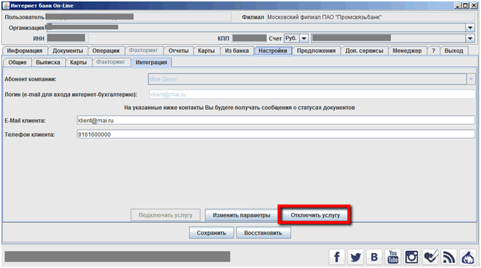The image size is (481, 268).
Task: Click the 'На указанные ниже контакты' notice text
Action: 240,108
